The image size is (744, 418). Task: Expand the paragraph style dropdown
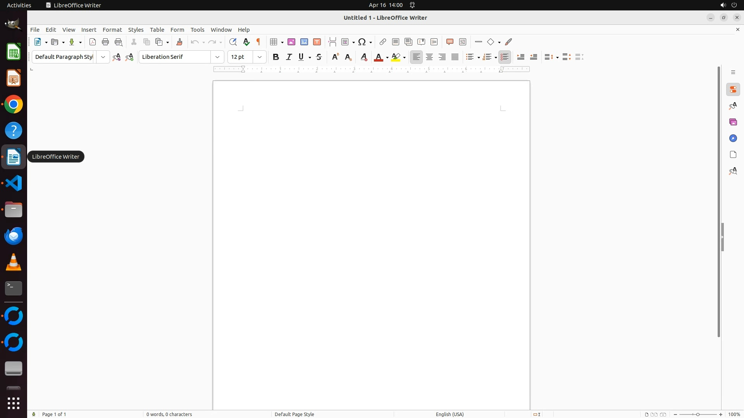[x=103, y=57]
